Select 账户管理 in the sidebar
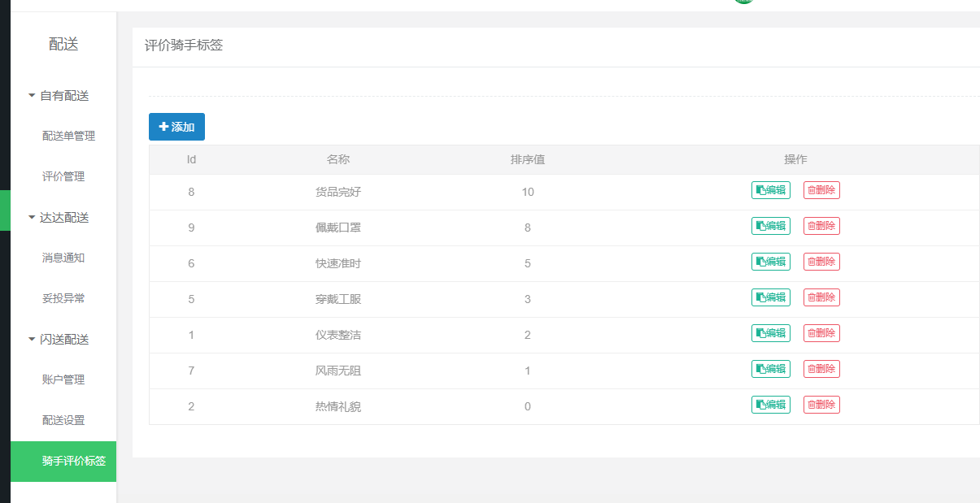This screenshot has width=980, height=503. pyautogui.click(x=63, y=380)
